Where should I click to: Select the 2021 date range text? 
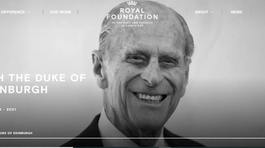click(x=8, y=109)
